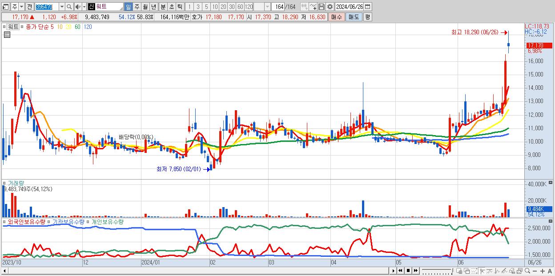Open the speaker options dropdown arrow
This screenshot has width=555, height=276.
[84, 7]
